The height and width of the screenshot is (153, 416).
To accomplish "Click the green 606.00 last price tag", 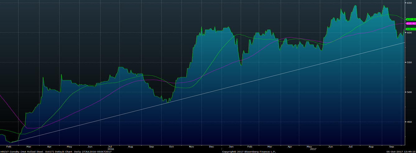I will [411, 29].
